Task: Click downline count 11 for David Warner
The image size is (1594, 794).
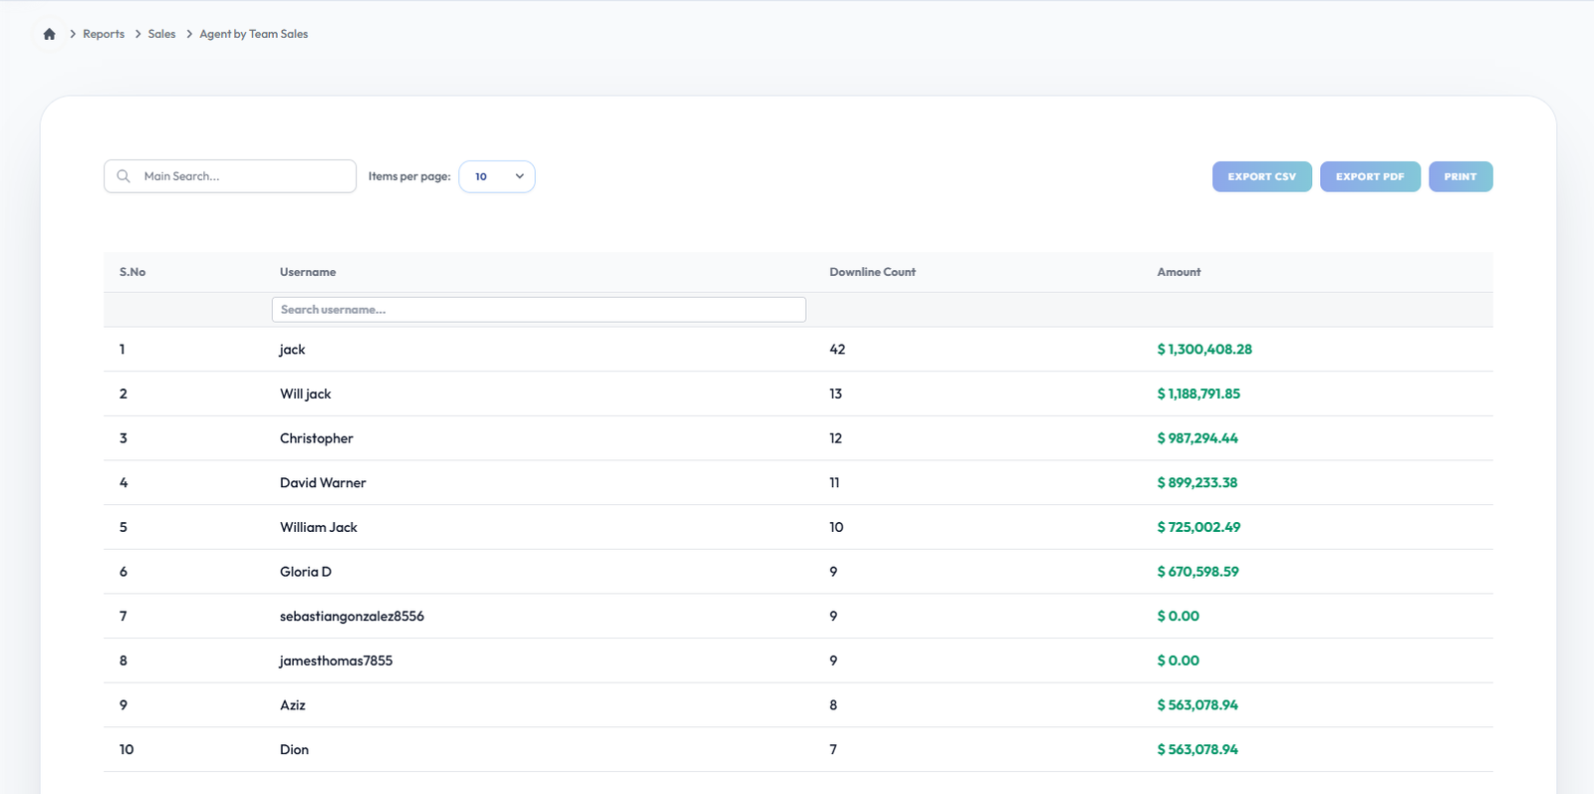Action: click(835, 483)
